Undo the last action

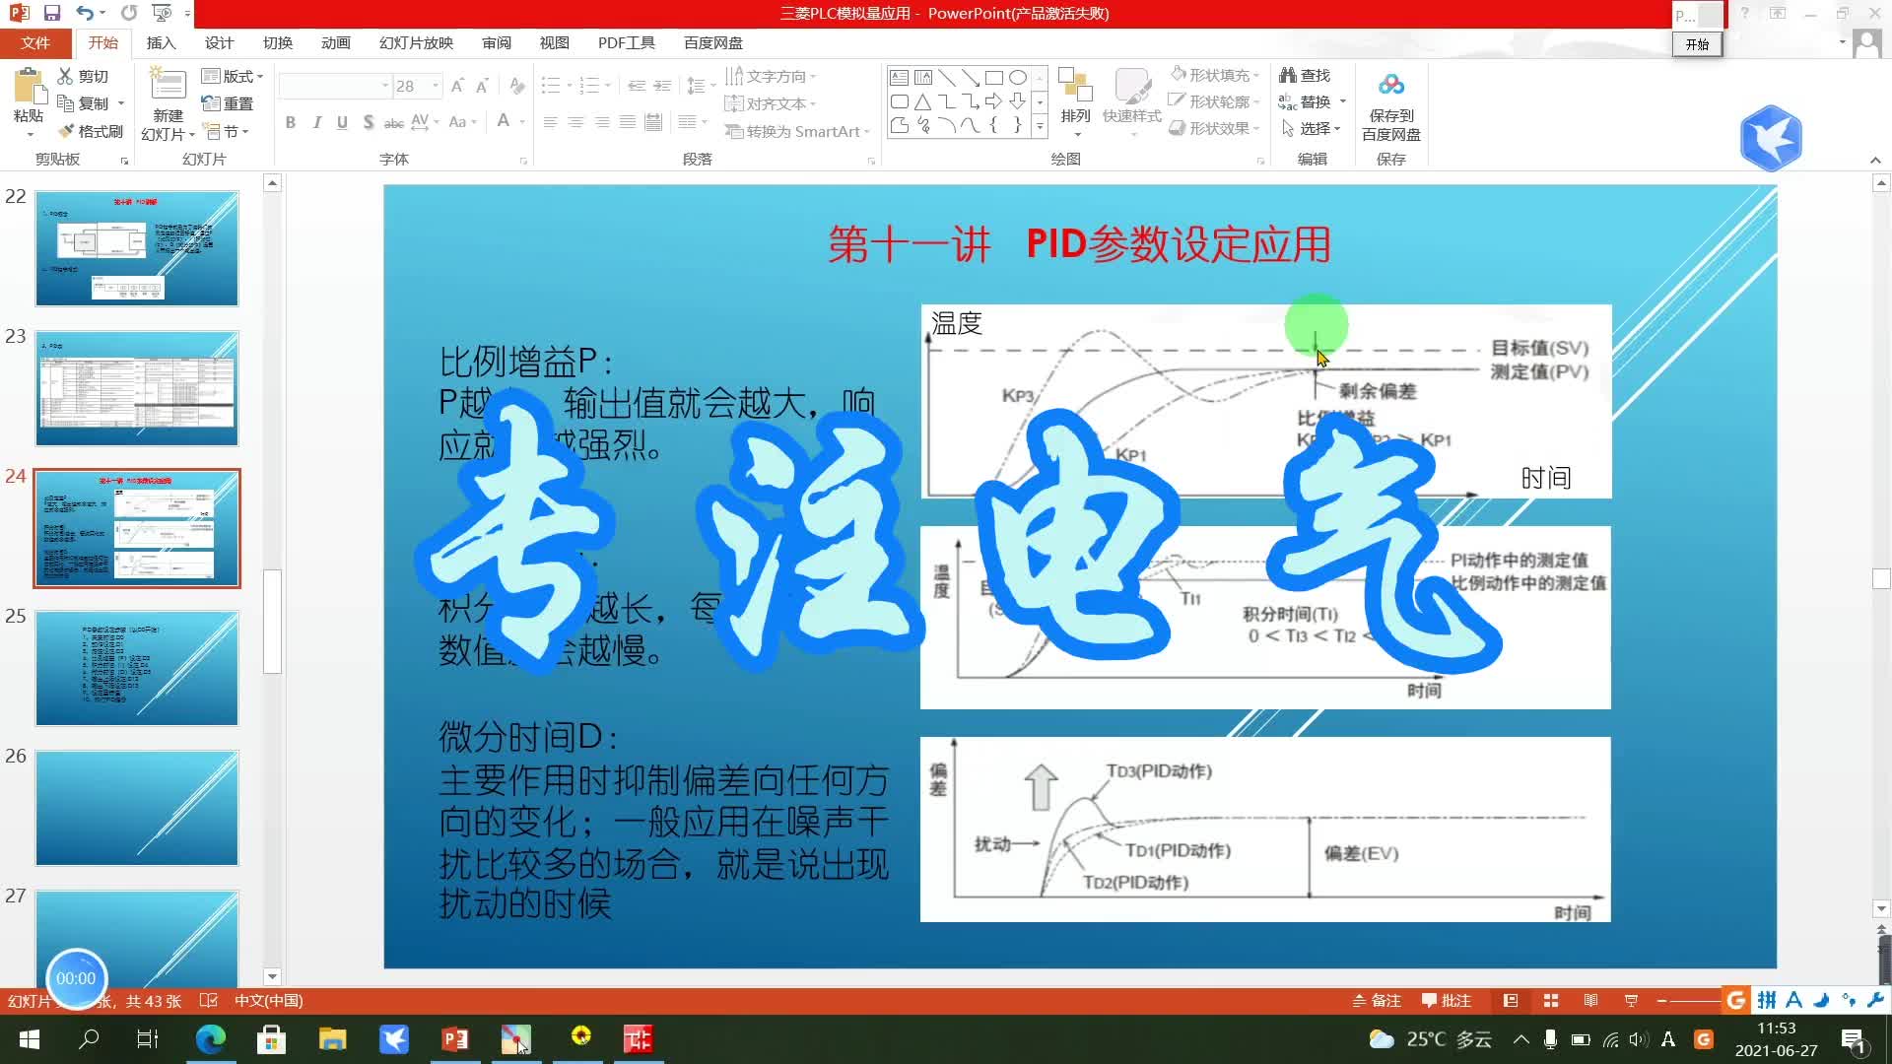85,13
